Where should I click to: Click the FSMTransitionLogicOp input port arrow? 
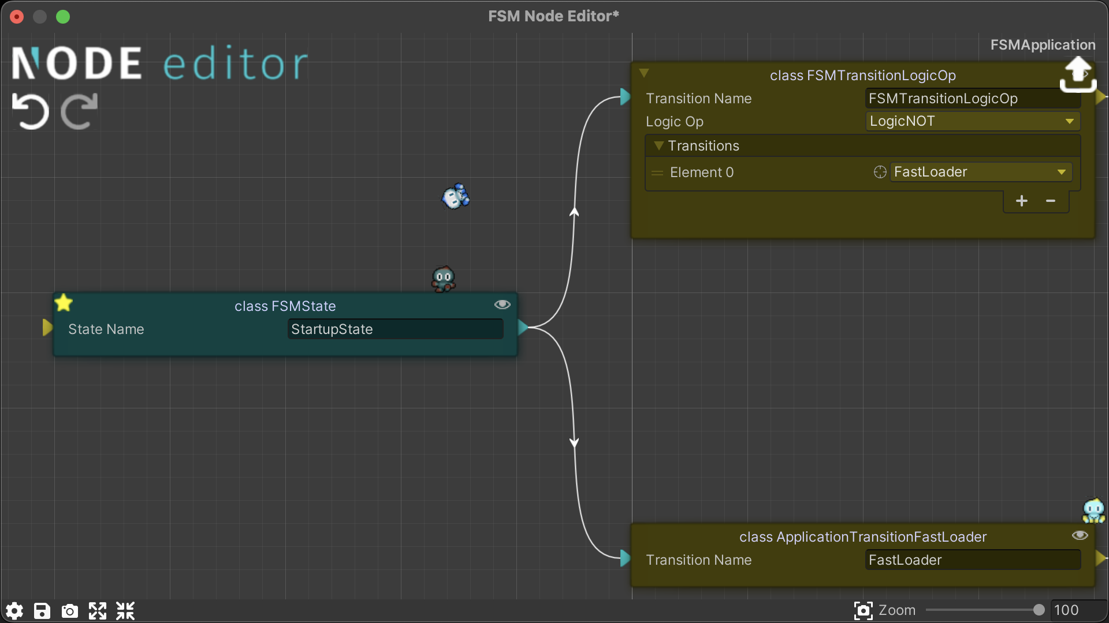pyautogui.click(x=626, y=97)
